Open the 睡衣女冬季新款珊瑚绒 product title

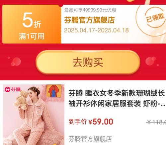117,98
